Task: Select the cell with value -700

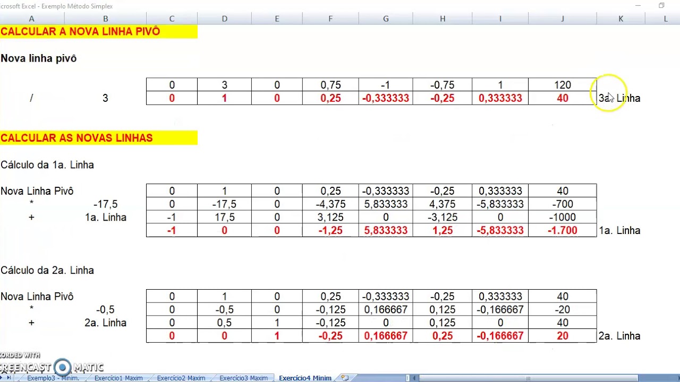Action: click(563, 204)
